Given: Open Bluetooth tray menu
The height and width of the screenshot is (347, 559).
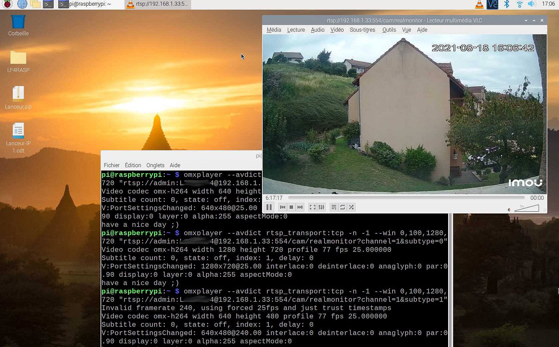Looking at the screenshot, I should tap(506, 4).
